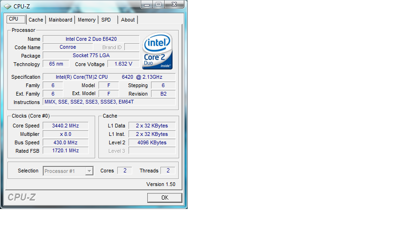Click the Ext. Model value F
Viewport: 394px width, 246px height.
point(108,94)
